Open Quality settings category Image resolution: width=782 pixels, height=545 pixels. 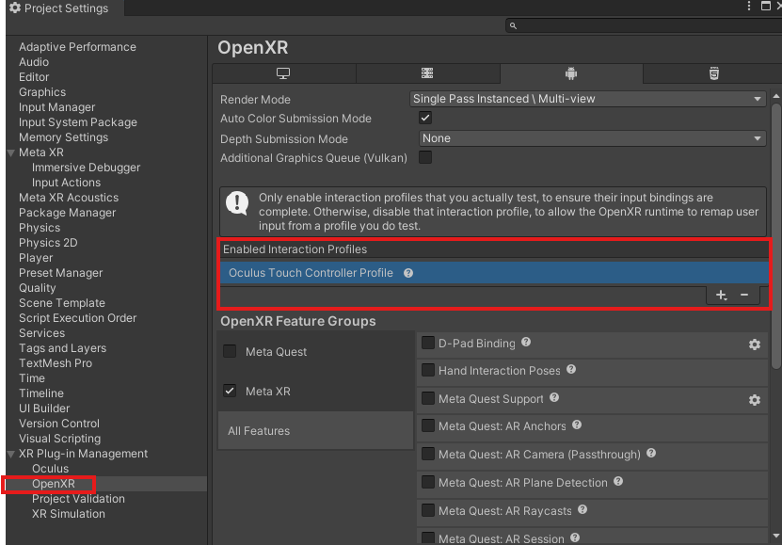[38, 288]
